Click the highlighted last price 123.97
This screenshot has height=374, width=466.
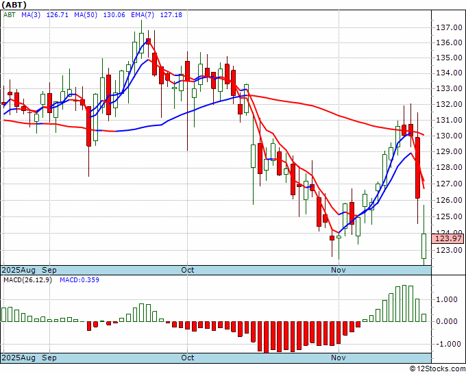click(x=449, y=238)
